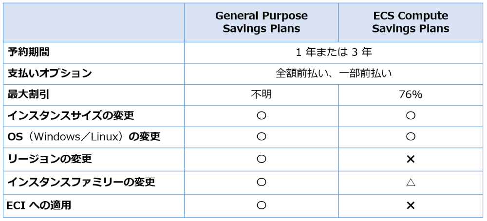487x221 pixels.
Task: Click the General Purpose circle for リージョンの変更
Action: coord(262,159)
